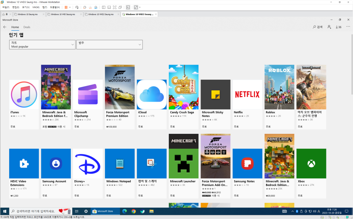Open File Explorer from the taskbar
The image size is (353, 219).
152,211
